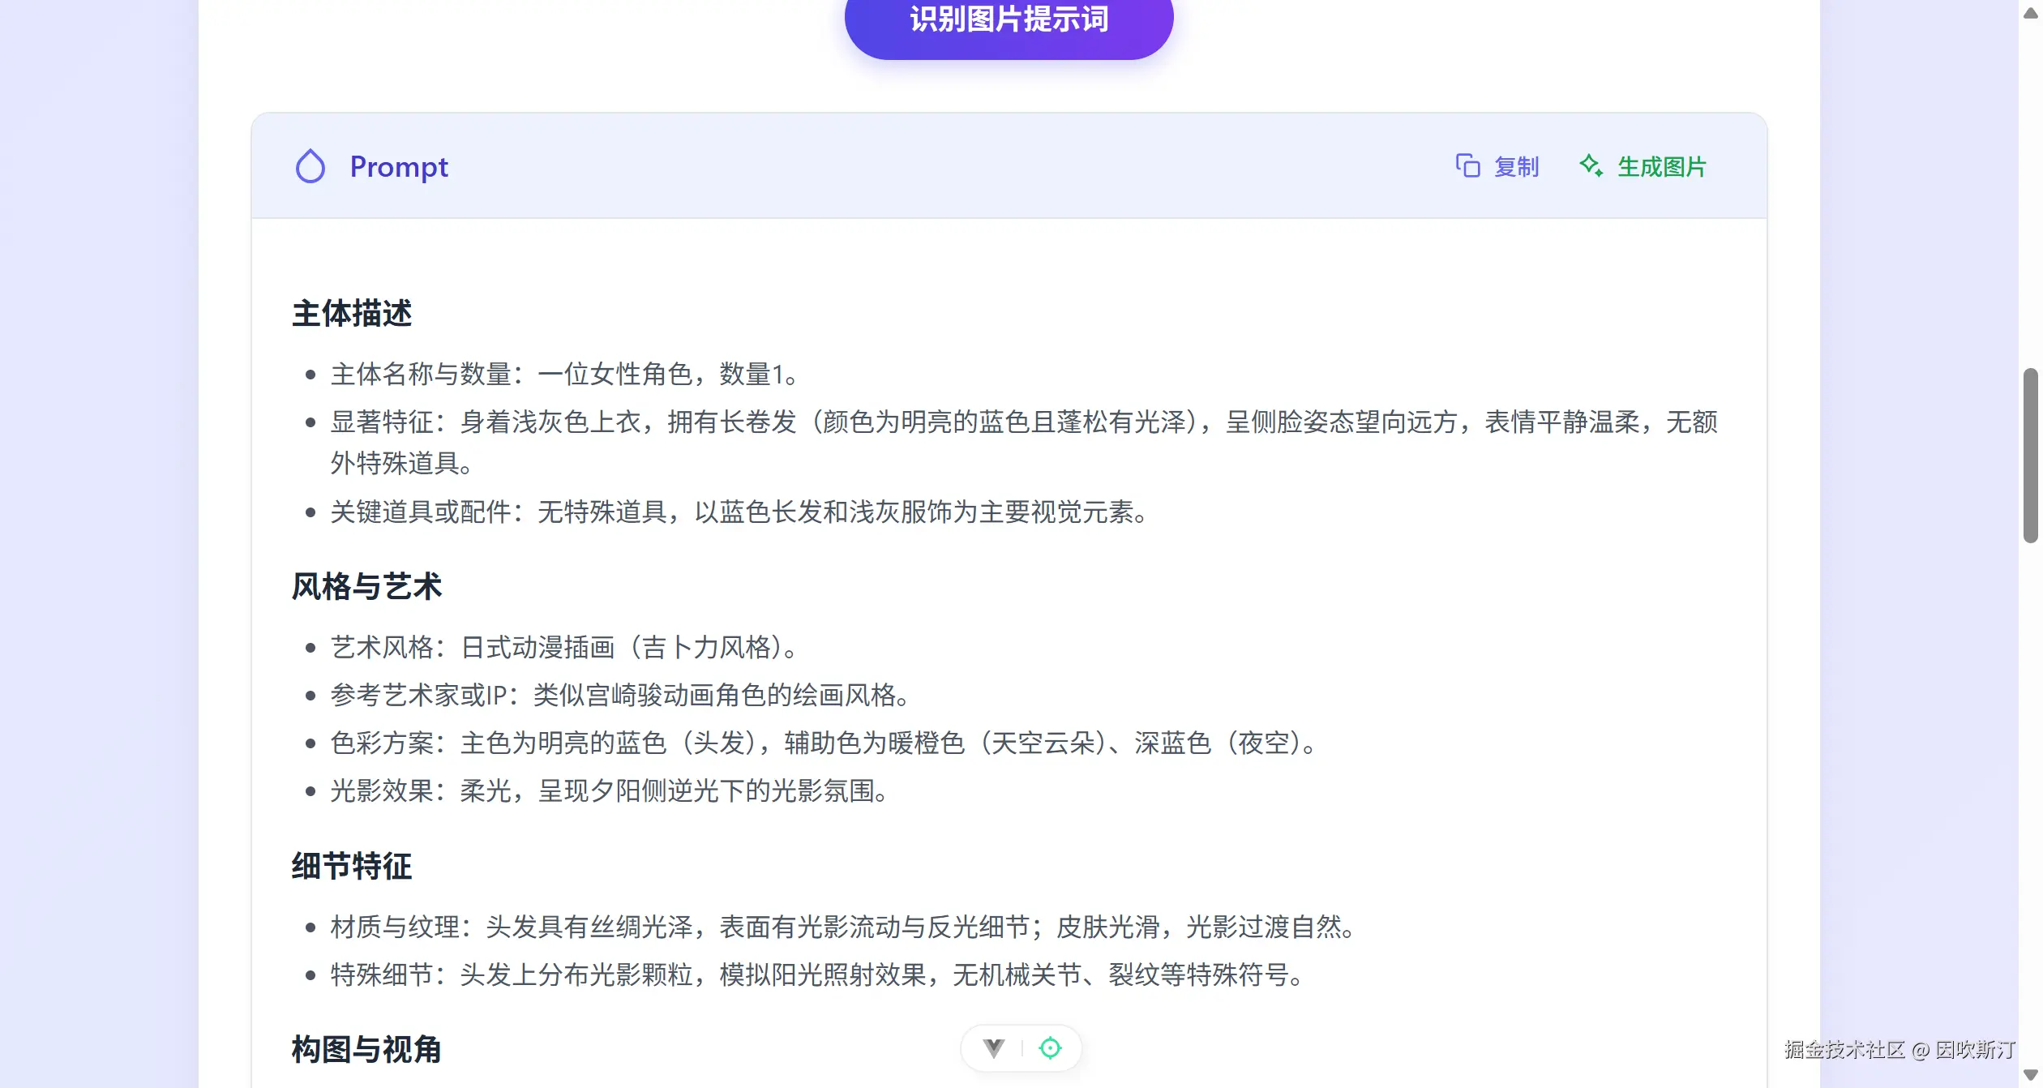The height and width of the screenshot is (1088, 2043).
Task: Select the 主体描述 section heading
Action: coord(351,315)
